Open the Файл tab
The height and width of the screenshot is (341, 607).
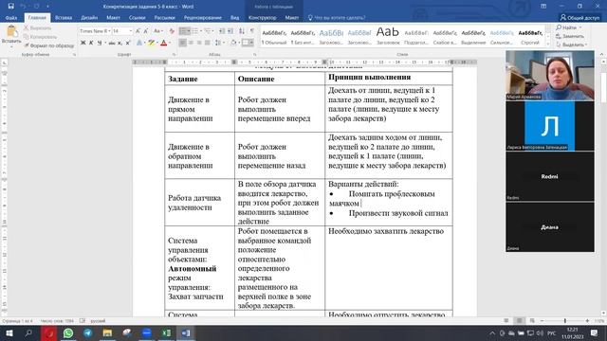pyautogui.click(x=11, y=17)
